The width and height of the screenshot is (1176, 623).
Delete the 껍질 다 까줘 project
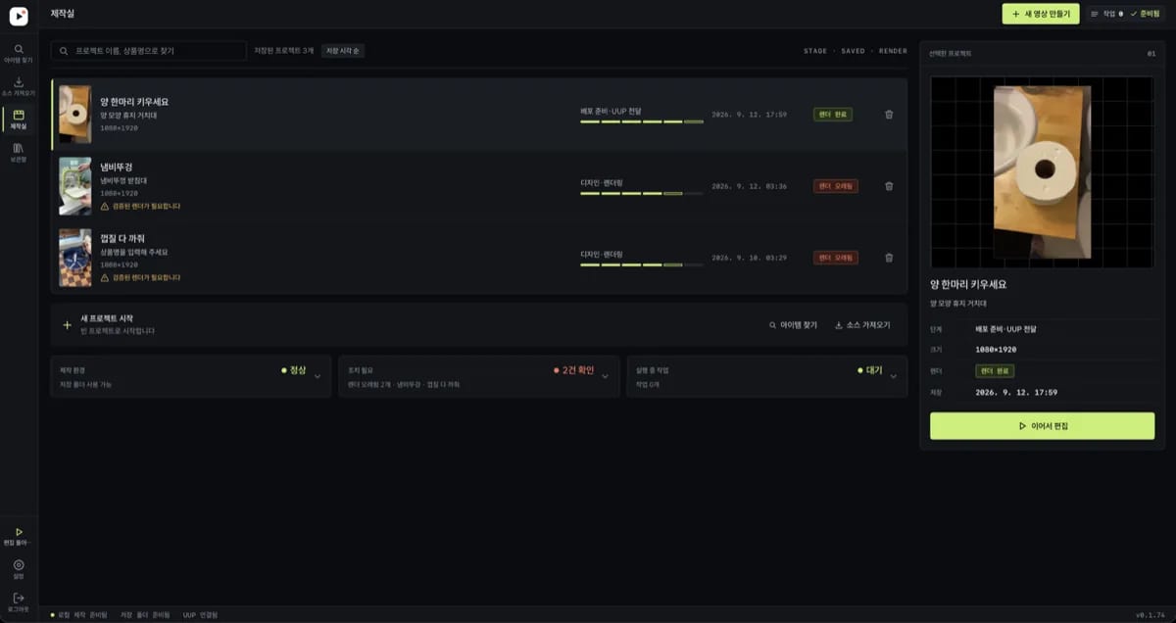click(x=889, y=258)
